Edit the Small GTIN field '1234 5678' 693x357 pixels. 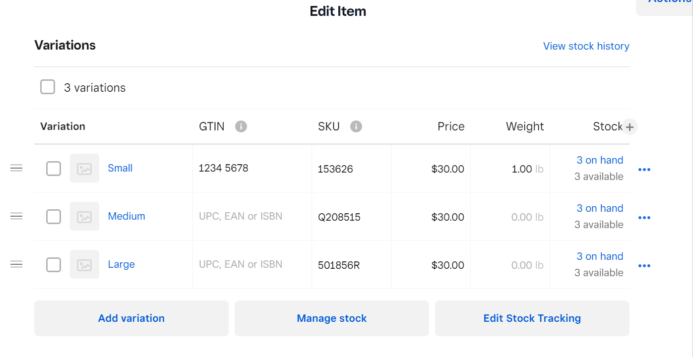point(252,168)
